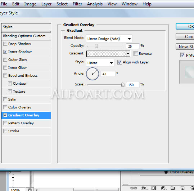Open the Filter menu
194x191 pixels.
77,4
